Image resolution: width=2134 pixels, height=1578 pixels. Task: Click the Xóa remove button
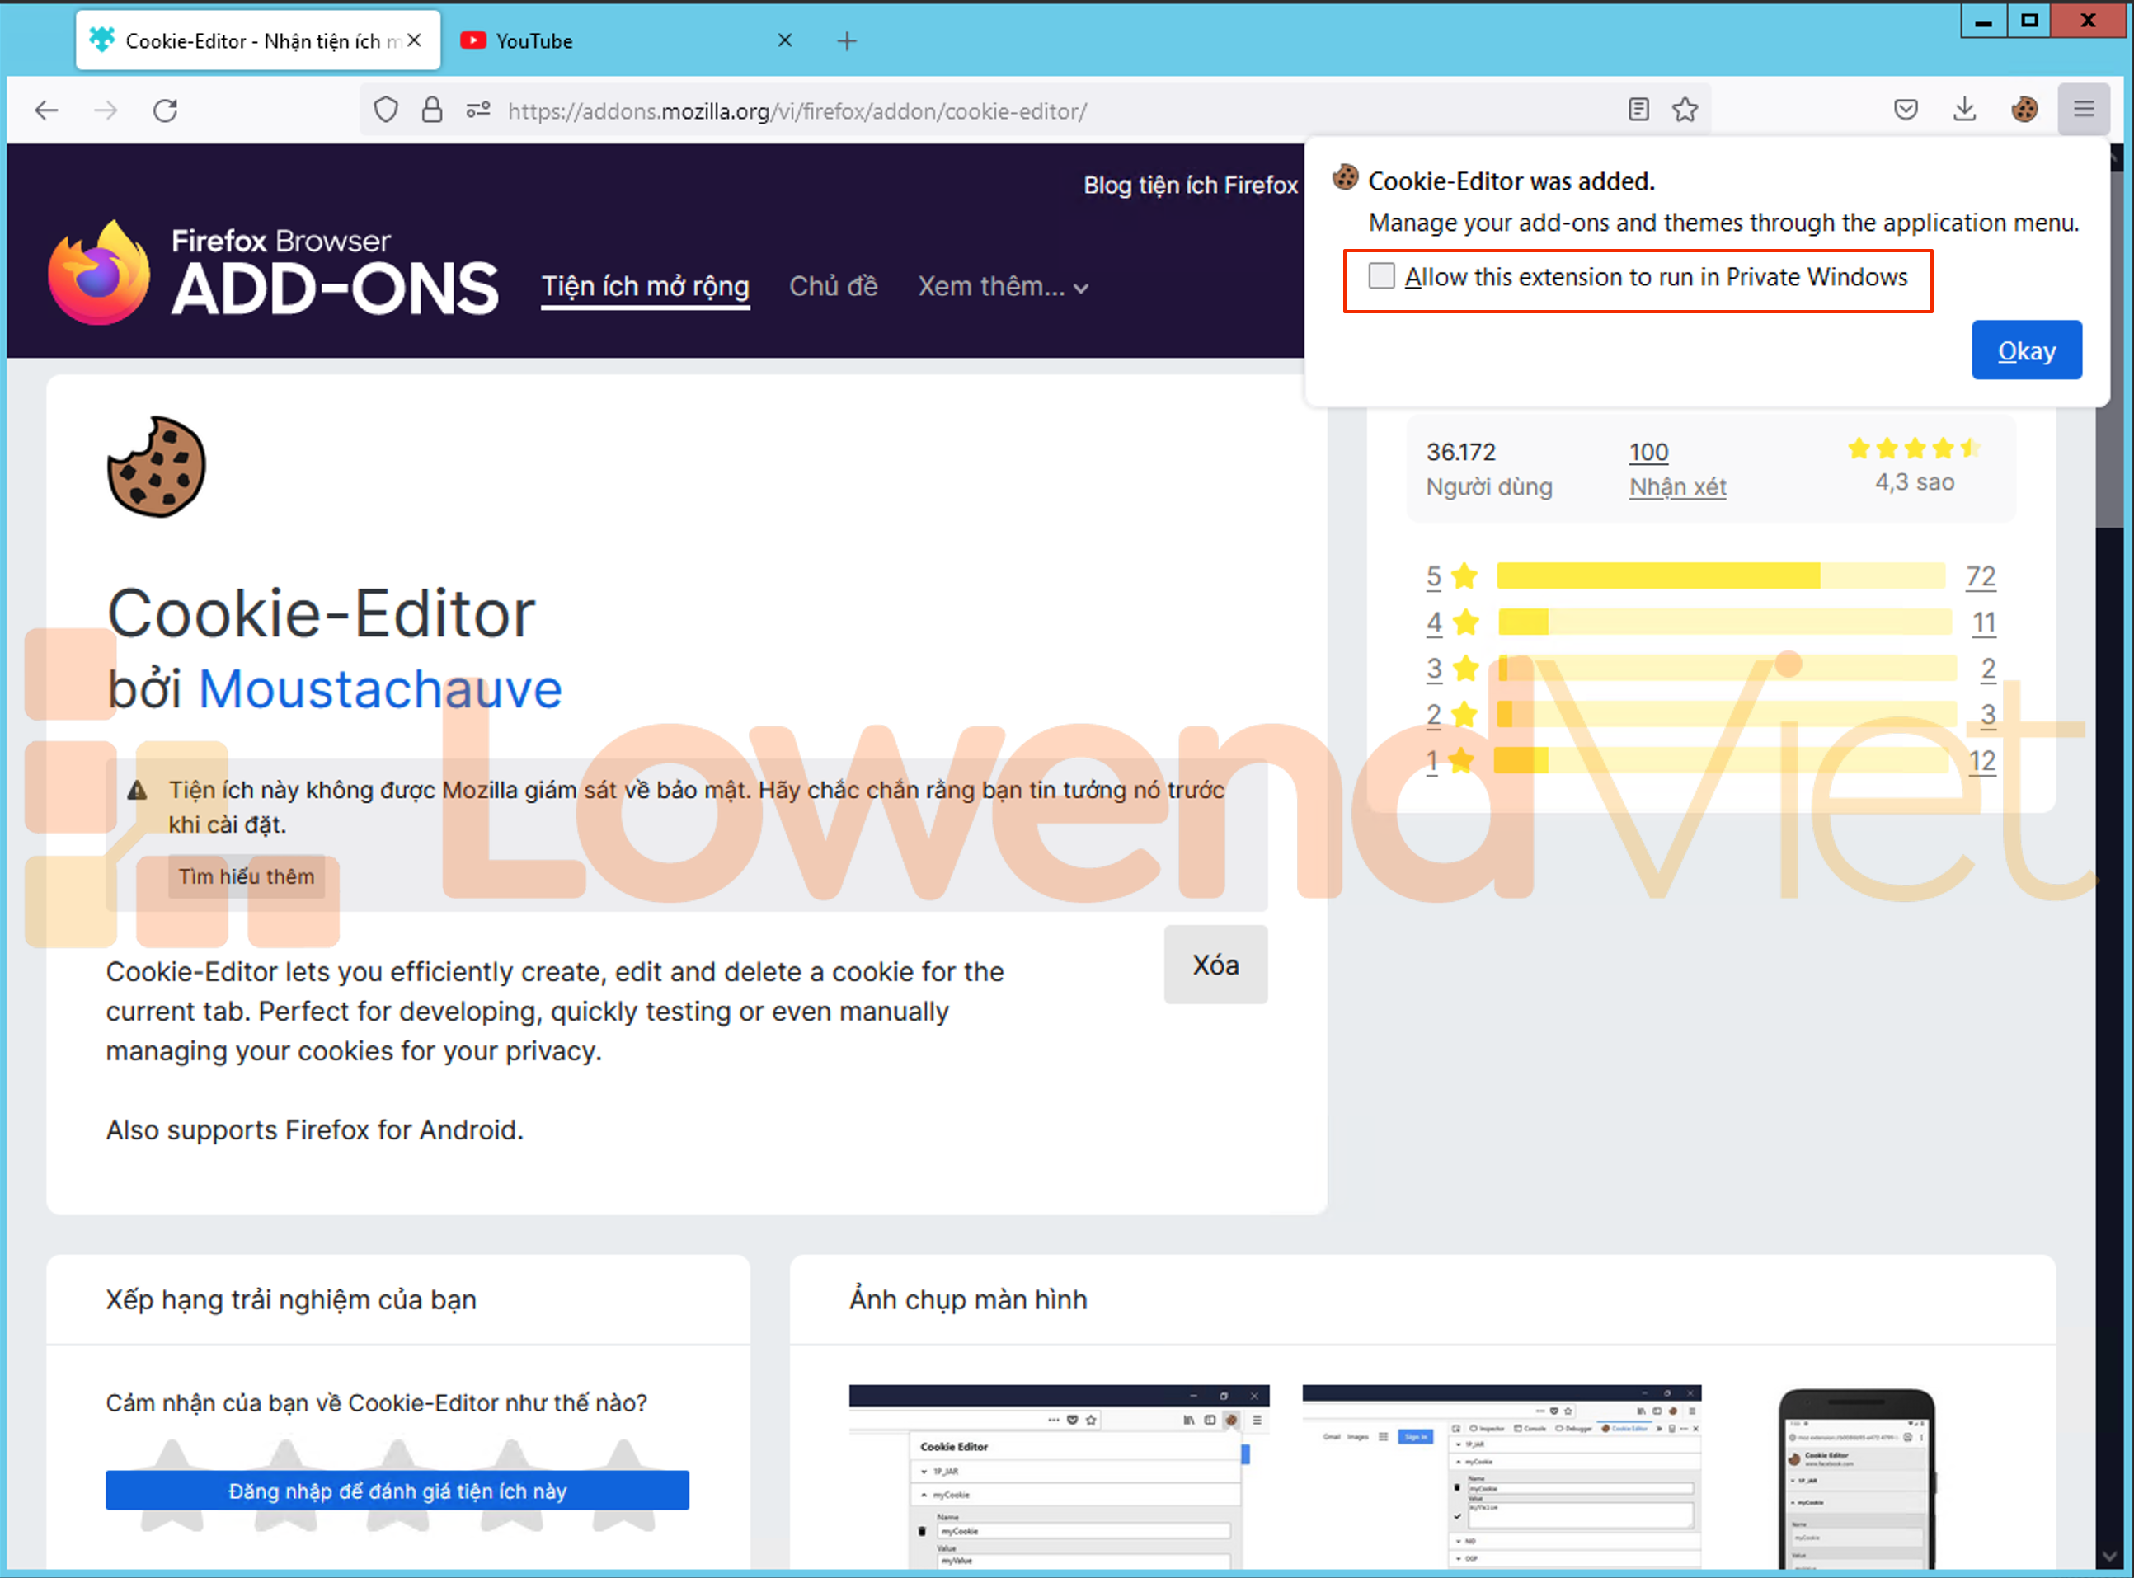pos(1215,965)
